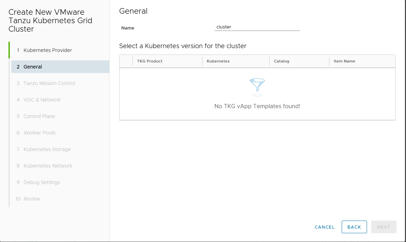
Task: Click the 'Name' field label
Action: click(128, 28)
